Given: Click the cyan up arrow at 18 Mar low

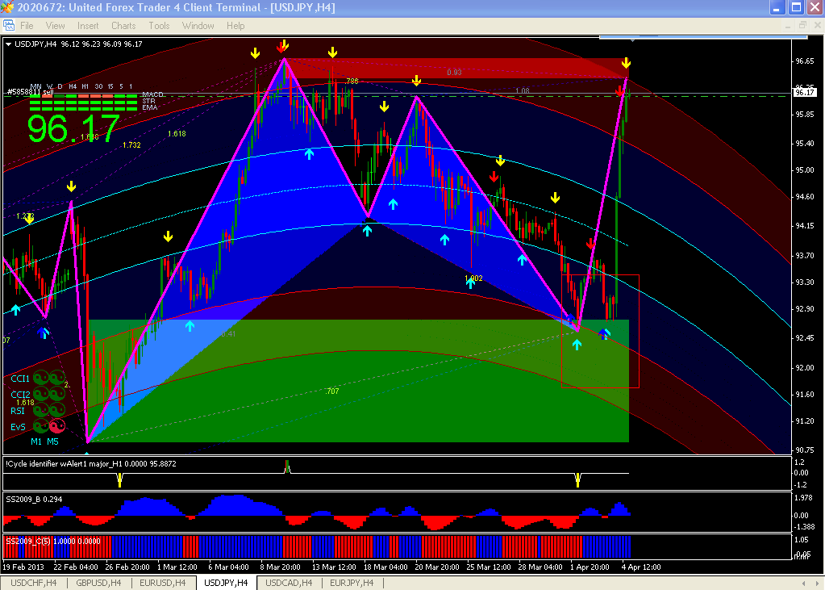Looking at the screenshot, I should 367,231.
